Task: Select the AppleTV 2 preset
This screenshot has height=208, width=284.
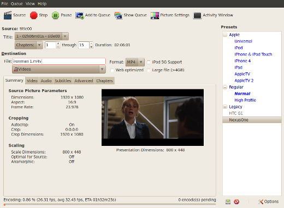Action: [244, 81]
